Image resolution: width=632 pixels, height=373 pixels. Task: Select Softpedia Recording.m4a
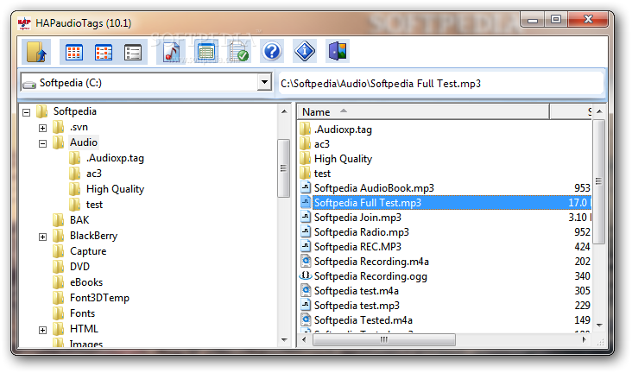click(x=371, y=262)
